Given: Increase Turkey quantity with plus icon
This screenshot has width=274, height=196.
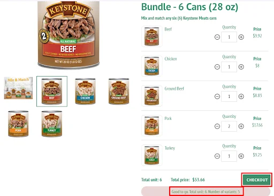Looking at the screenshot, I should pyautogui.click(x=241, y=156).
